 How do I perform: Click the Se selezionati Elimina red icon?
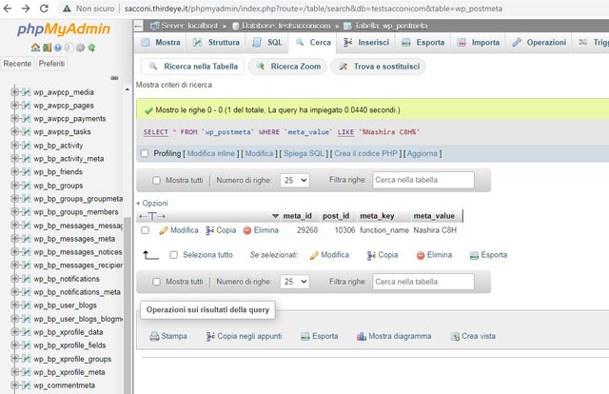pyautogui.click(x=421, y=255)
